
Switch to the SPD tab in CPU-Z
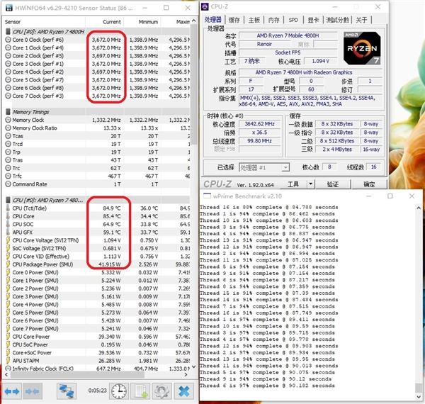pyautogui.click(x=293, y=20)
